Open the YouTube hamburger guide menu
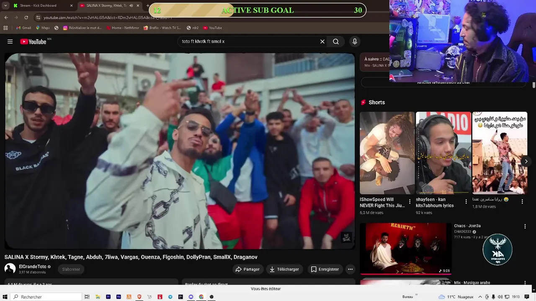536x301 pixels. [10, 41]
